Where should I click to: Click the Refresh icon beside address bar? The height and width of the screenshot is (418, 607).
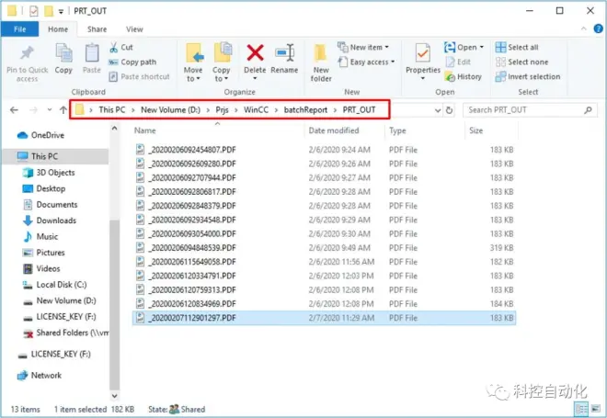(x=449, y=110)
